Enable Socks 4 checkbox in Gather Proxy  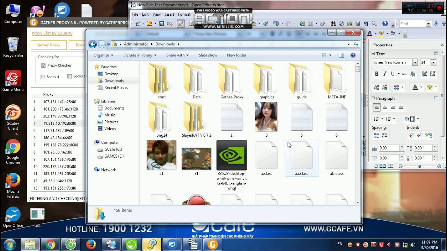(43, 77)
